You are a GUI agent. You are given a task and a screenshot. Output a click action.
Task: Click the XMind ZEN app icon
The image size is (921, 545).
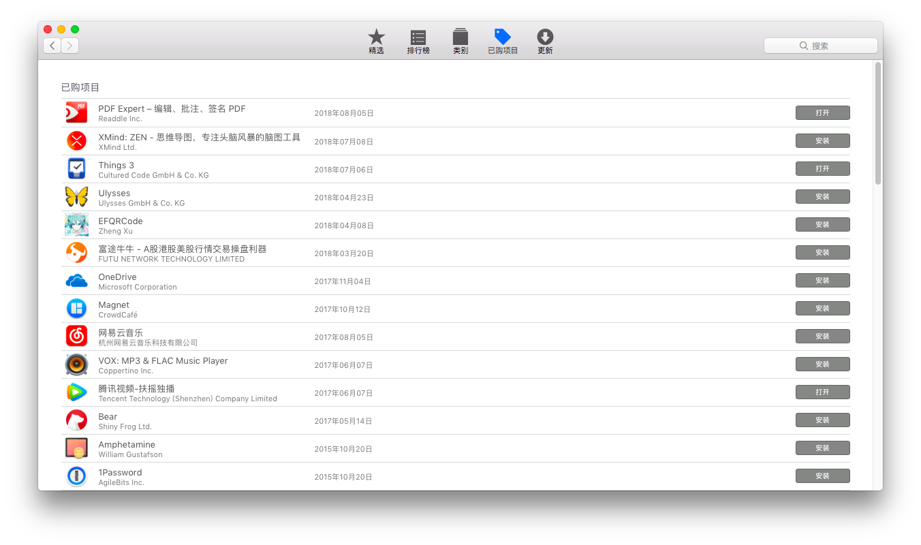pyautogui.click(x=76, y=141)
